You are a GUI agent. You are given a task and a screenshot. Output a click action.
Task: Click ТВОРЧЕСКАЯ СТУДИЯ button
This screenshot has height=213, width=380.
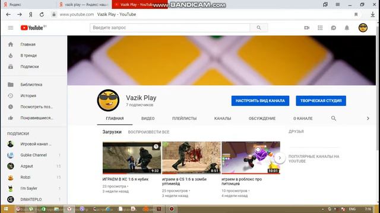point(321,101)
